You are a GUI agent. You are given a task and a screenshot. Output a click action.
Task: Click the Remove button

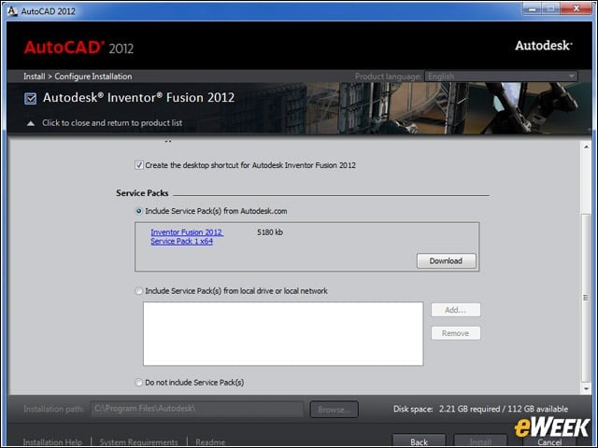coord(455,333)
